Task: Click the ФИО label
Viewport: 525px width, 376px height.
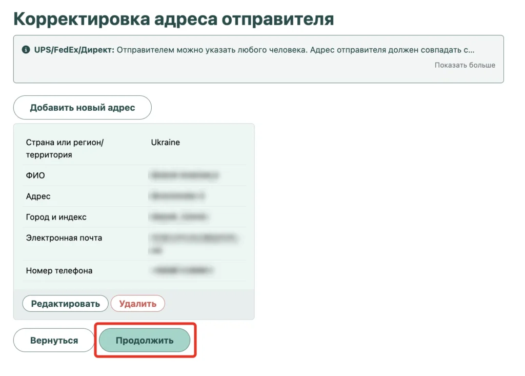Action: (x=35, y=175)
